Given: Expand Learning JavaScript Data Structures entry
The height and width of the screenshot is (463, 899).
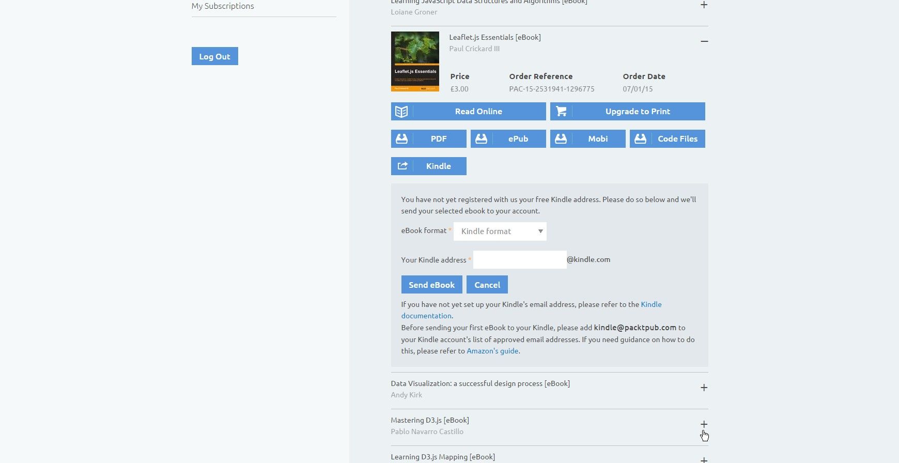Looking at the screenshot, I should (704, 5).
